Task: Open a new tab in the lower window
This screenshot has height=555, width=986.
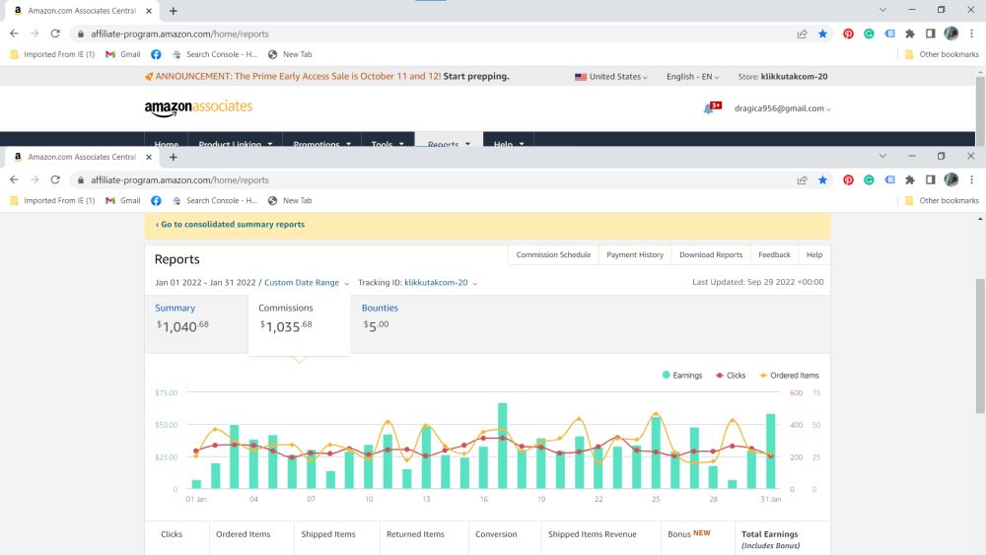Action: (x=173, y=157)
